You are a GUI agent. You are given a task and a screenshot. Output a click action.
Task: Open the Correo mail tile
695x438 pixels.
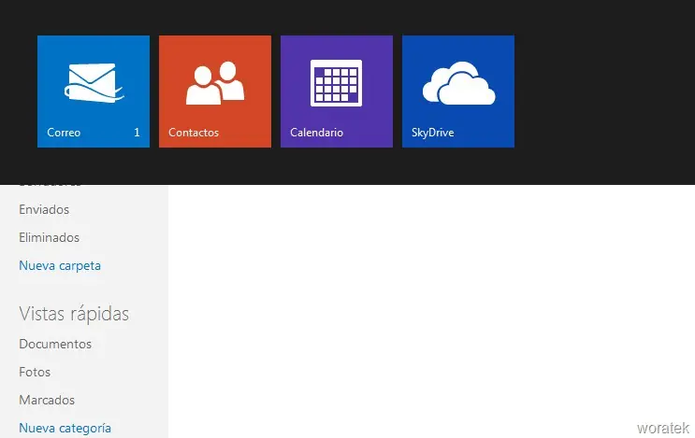(94, 92)
